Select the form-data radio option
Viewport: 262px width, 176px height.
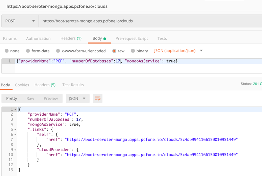tap(28, 51)
